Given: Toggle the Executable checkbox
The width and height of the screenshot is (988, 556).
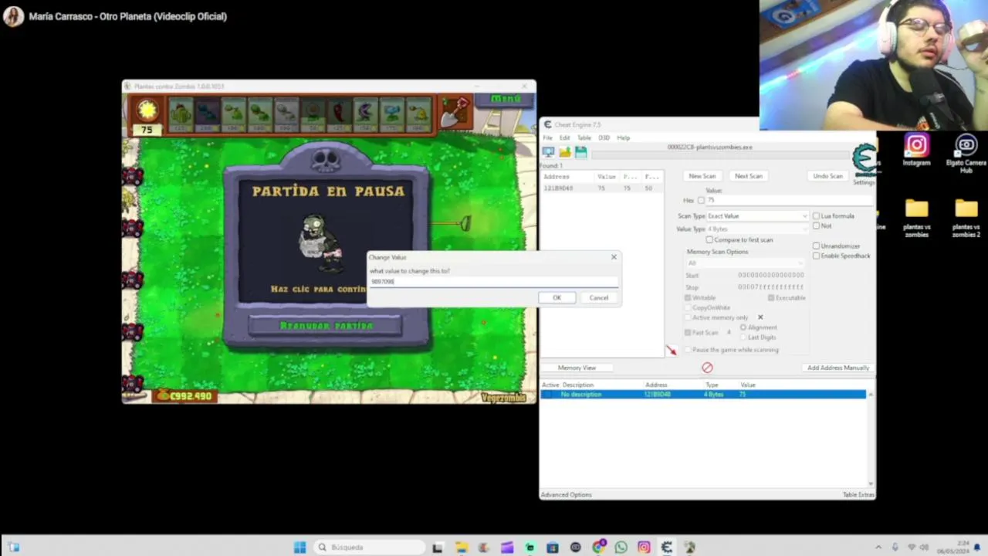Looking at the screenshot, I should click(x=771, y=298).
